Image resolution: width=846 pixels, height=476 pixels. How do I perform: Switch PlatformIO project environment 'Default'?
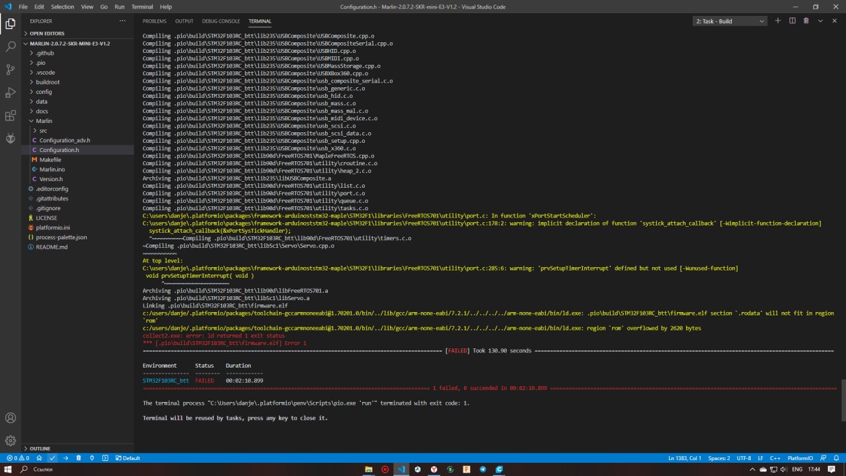(x=128, y=458)
